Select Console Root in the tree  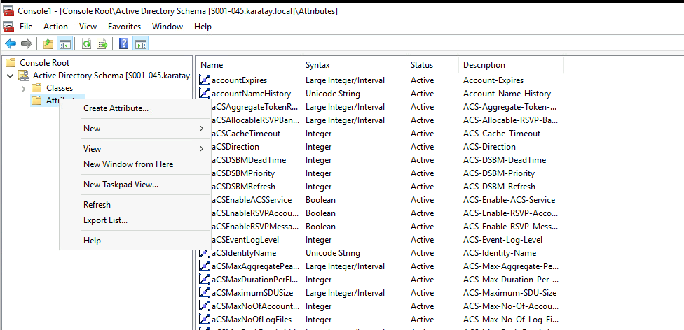pyautogui.click(x=44, y=63)
